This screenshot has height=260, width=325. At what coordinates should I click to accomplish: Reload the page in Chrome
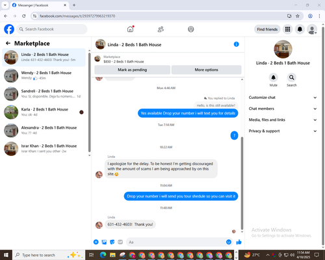(x=24, y=16)
